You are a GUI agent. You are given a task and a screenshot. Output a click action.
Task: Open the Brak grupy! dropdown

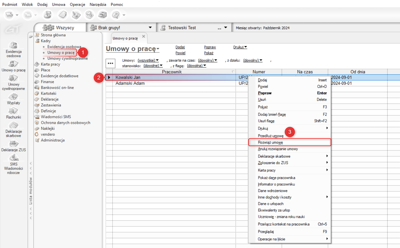pos(150,28)
